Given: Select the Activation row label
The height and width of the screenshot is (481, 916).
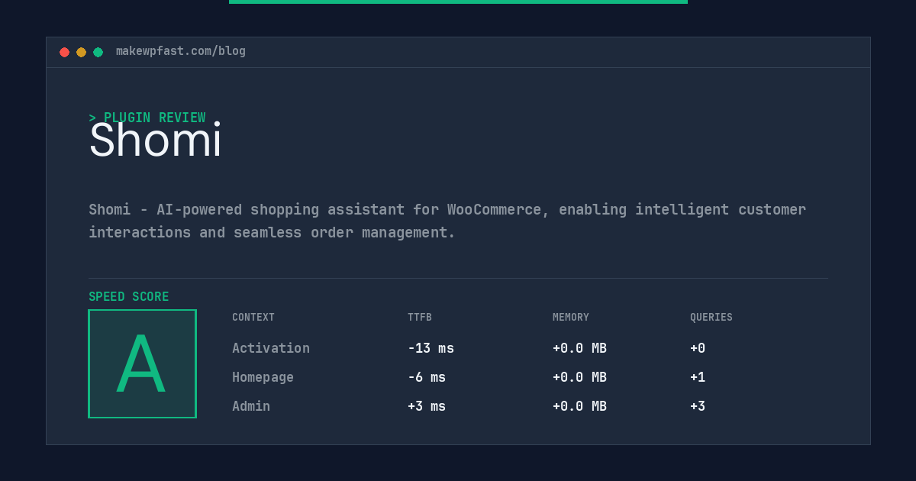Looking at the screenshot, I should coord(271,348).
